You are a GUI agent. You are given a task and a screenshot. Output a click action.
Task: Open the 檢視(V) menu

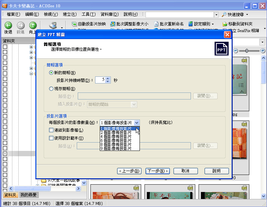click(51, 14)
